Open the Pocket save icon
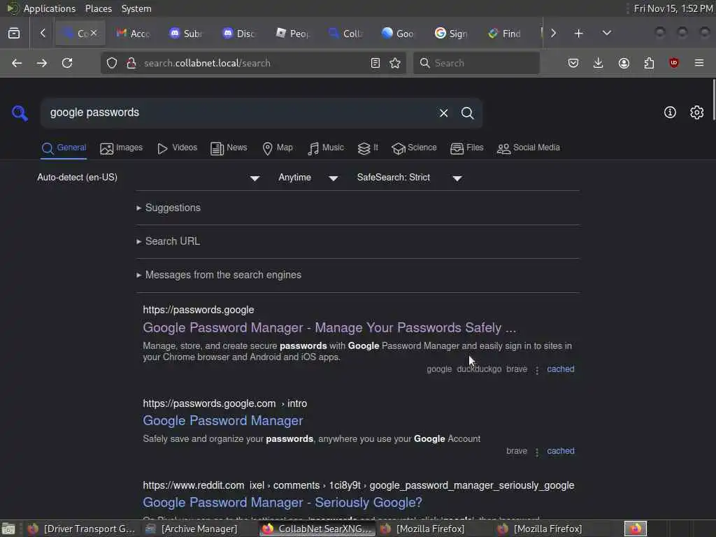The width and height of the screenshot is (716, 537). (573, 63)
